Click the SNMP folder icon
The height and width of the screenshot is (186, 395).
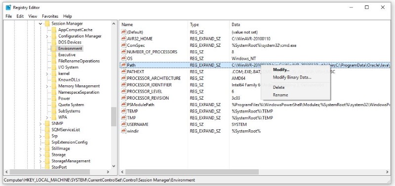pos(47,123)
